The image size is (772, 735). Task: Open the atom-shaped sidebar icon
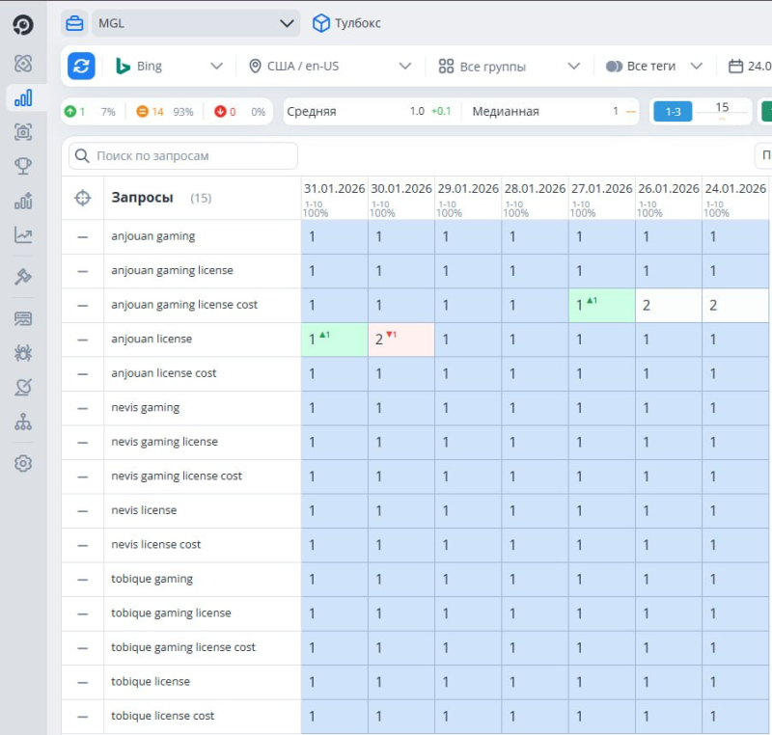coord(23,64)
